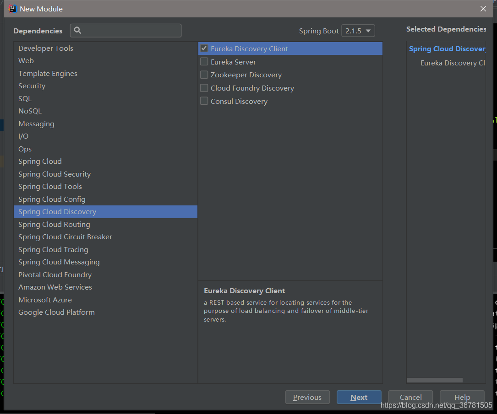Click the Previous button
Image resolution: width=497 pixels, height=414 pixels.
click(307, 397)
